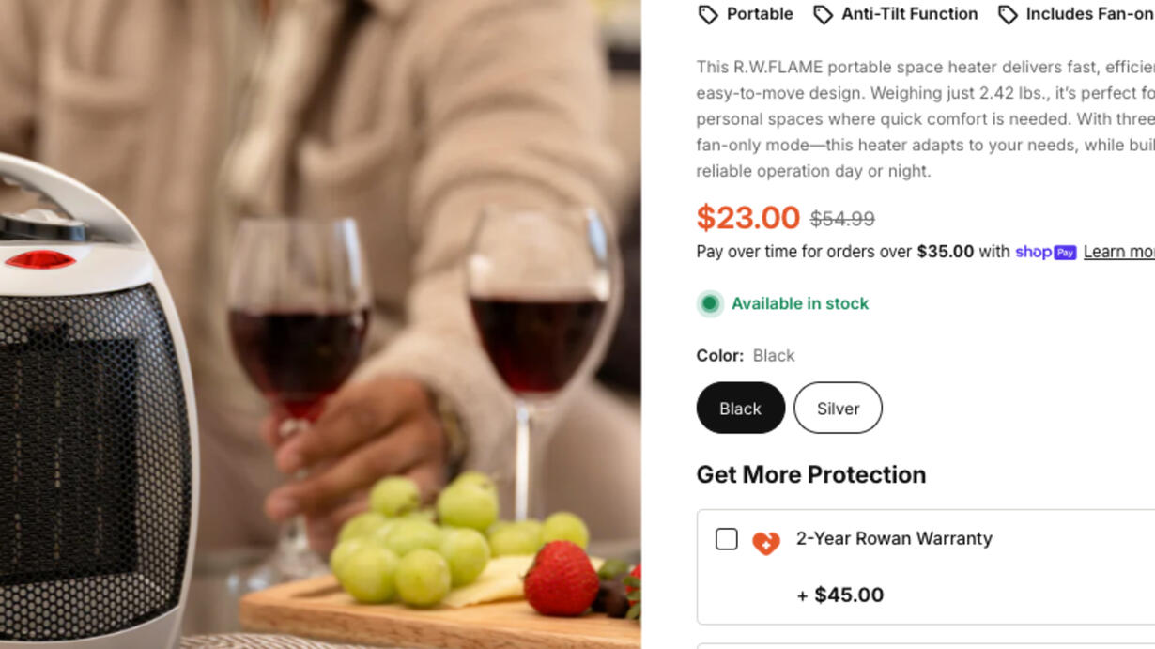This screenshot has width=1155, height=649.
Task: Click the Get More Protection heading
Action: [x=810, y=474]
